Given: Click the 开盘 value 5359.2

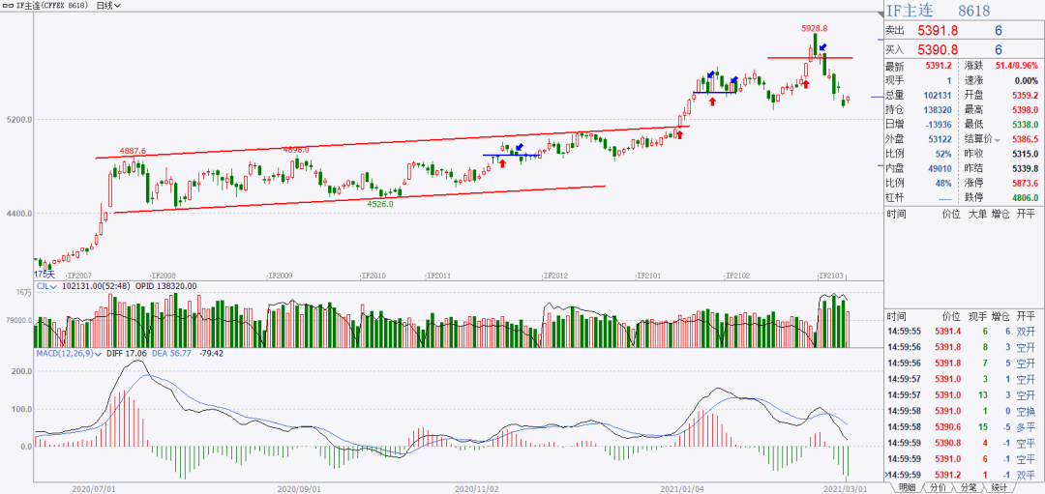Looking at the screenshot, I should (1025, 95).
